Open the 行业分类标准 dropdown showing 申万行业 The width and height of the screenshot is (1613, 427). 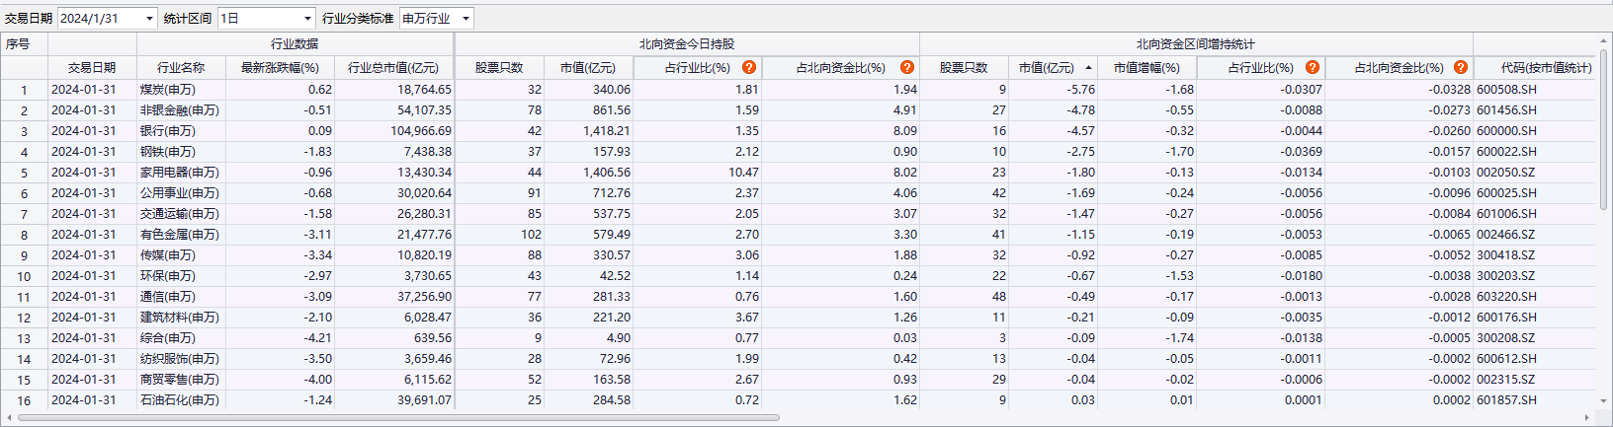point(466,19)
